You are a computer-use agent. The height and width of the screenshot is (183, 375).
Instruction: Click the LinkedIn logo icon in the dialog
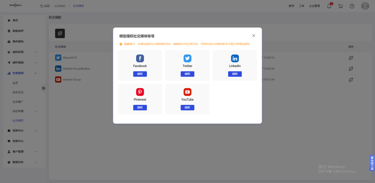coord(235,58)
